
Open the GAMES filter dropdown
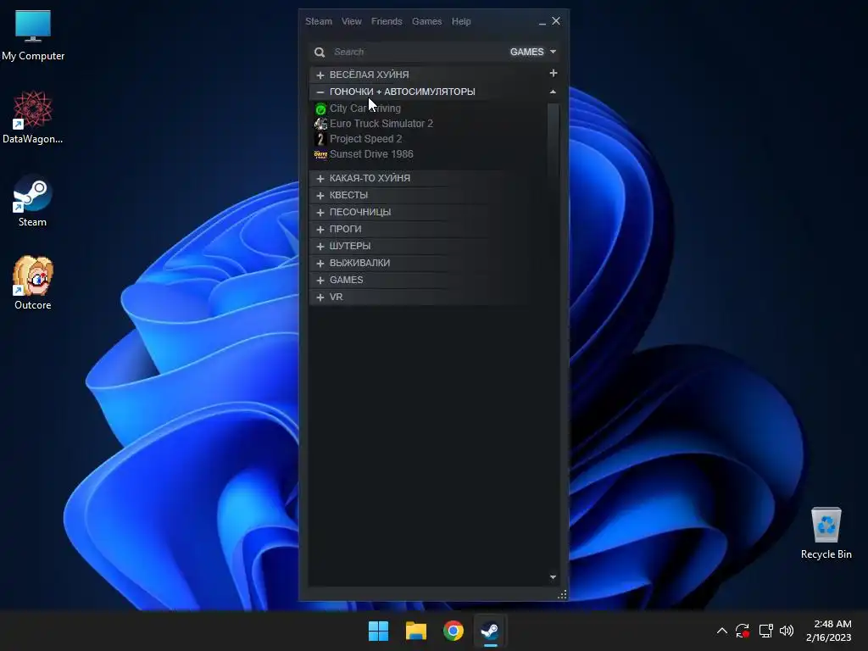(532, 52)
